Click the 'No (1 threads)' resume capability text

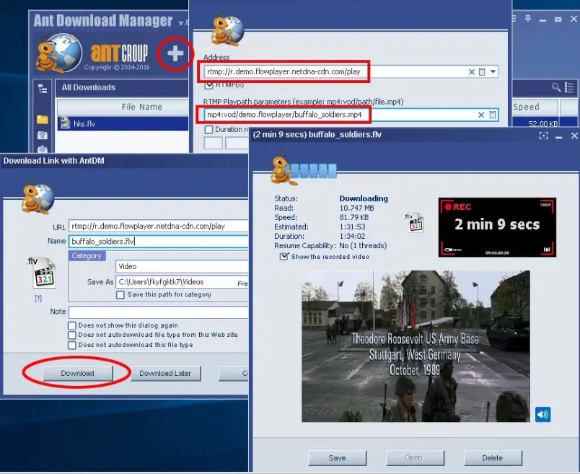[363, 246]
